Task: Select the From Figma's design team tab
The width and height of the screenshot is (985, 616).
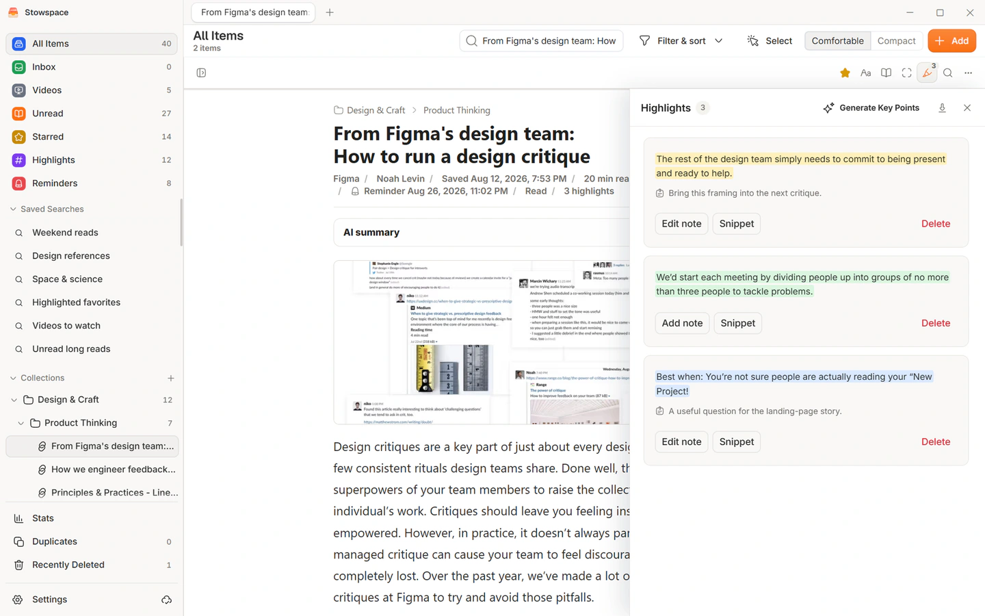Action: (x=253, y=12)
